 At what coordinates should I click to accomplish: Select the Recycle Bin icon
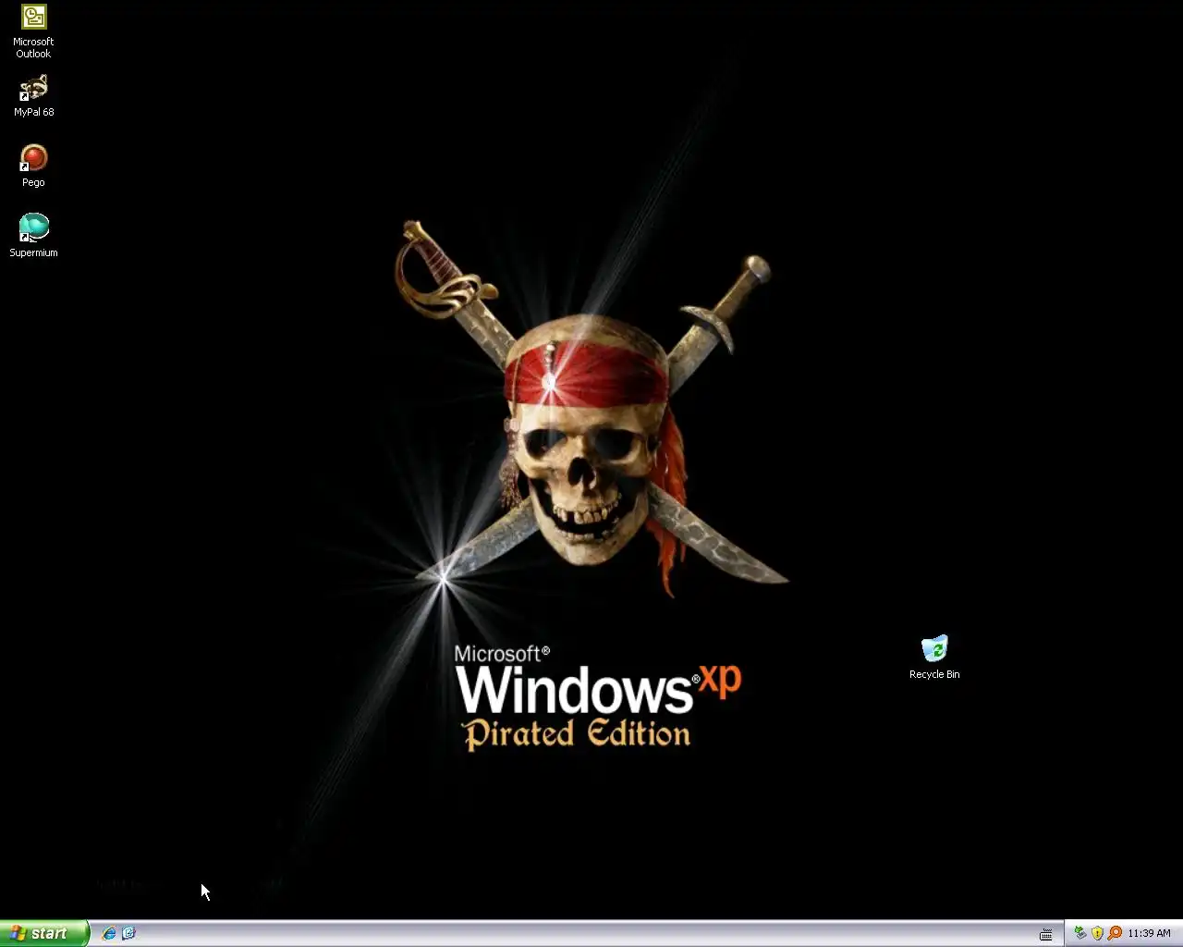pyautogui.click(x=934, y=658)
